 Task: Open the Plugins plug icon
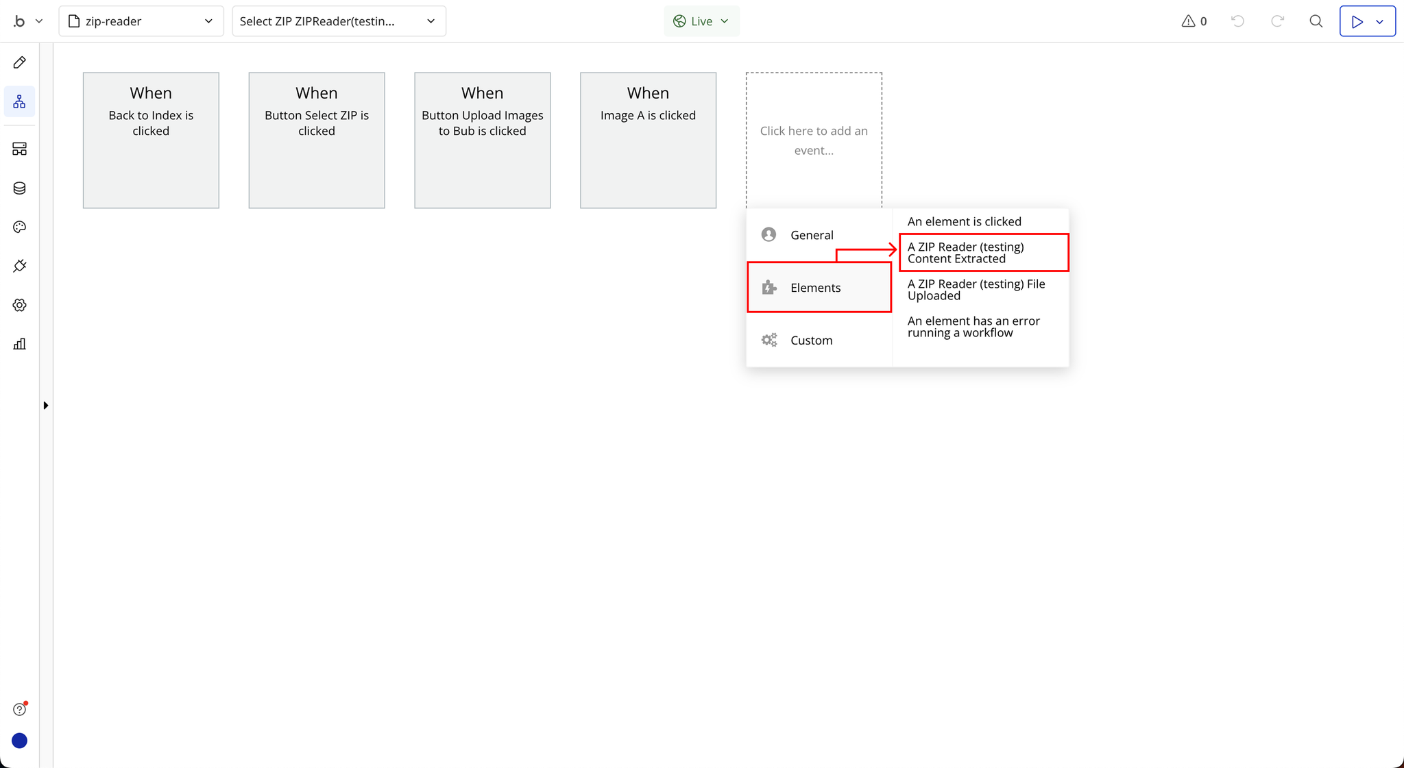tap(19, 266)
